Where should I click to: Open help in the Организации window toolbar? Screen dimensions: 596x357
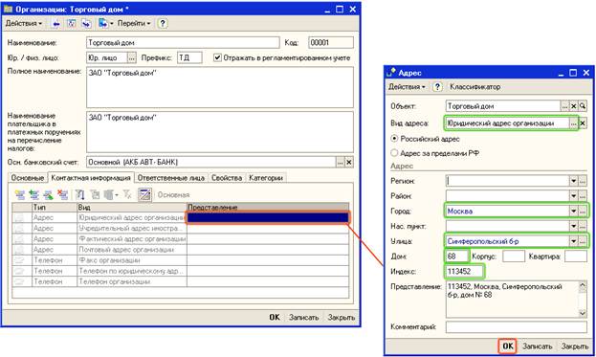click(x=163, y=24)
